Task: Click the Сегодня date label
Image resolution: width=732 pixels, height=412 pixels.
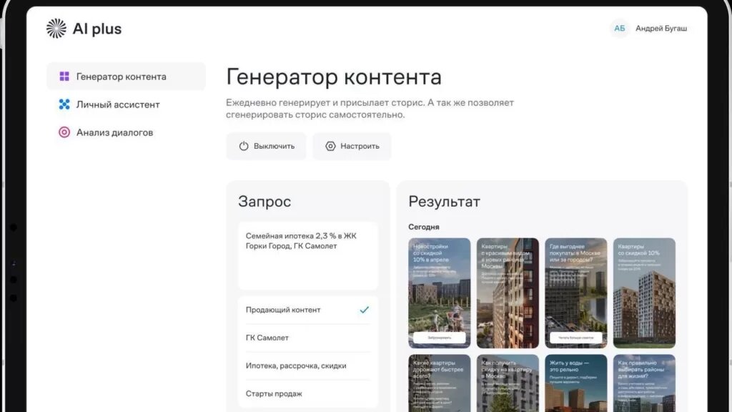Action: click(424, 227)
